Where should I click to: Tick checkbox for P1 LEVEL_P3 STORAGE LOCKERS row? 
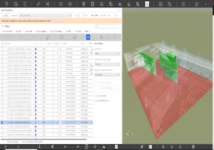tap(2, 110)
